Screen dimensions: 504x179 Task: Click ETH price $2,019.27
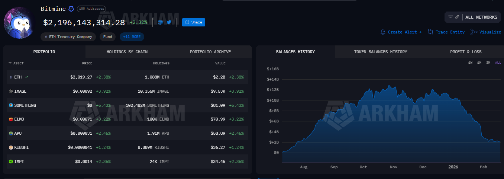[x=81, y=77]
